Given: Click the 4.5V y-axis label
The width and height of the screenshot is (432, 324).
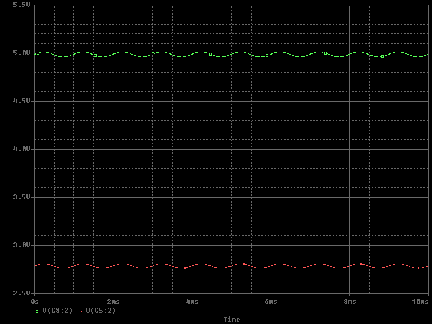Looking at the screenshot, I should 22,101.
